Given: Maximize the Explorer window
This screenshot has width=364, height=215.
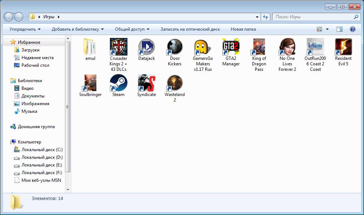Looking at the screenshot, I should (x=342, y=7).
